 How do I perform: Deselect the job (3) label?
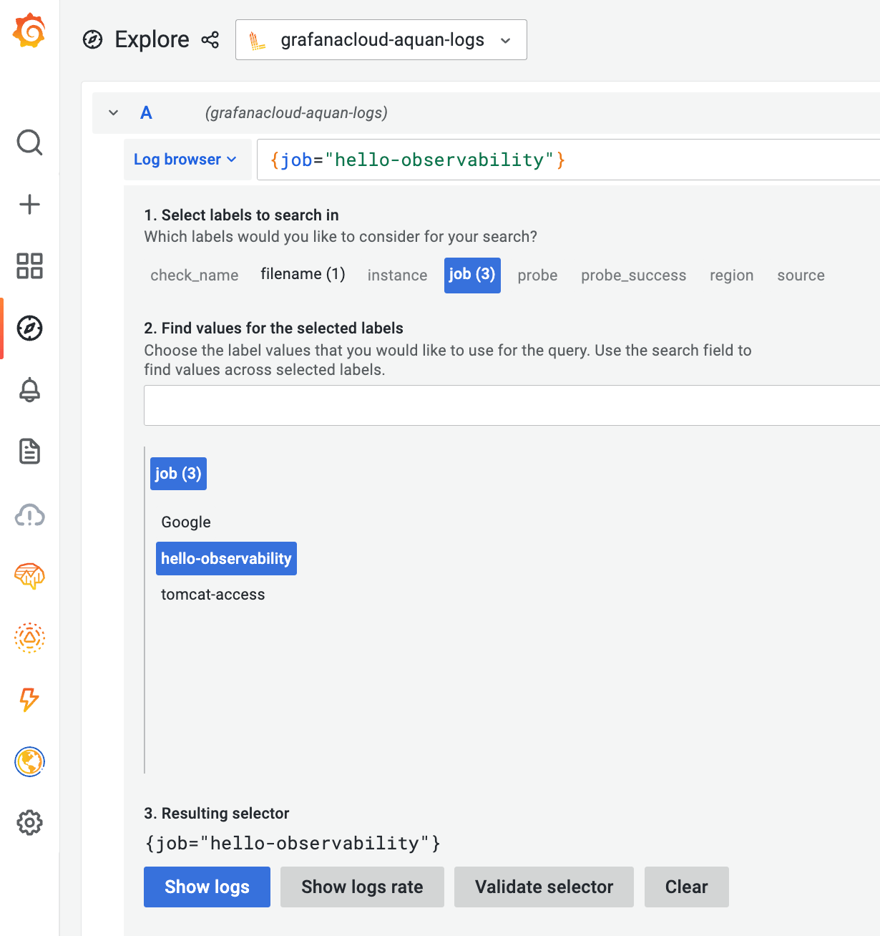472,275
